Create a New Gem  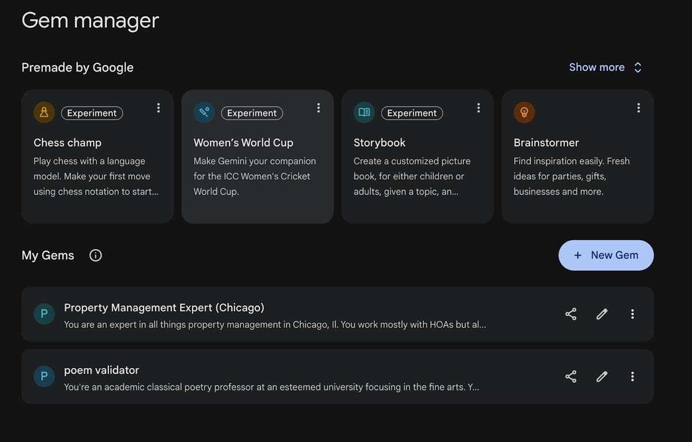click(x=605, y=255)
